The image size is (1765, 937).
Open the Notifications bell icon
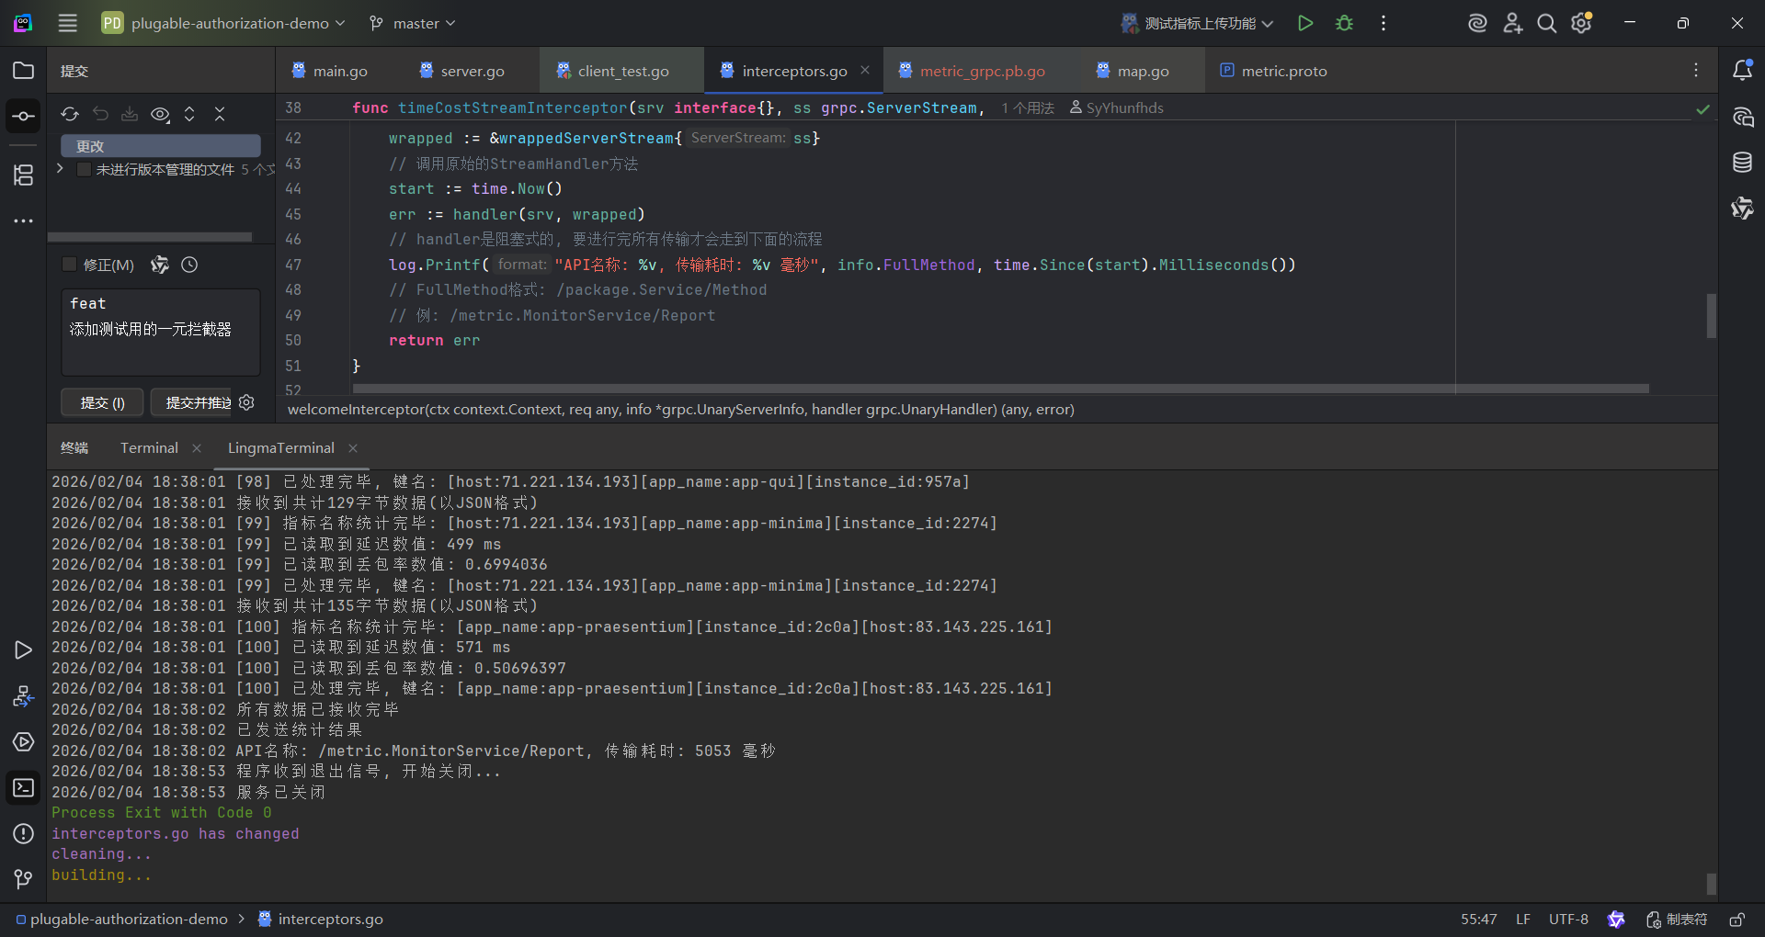pos(1742,71)
